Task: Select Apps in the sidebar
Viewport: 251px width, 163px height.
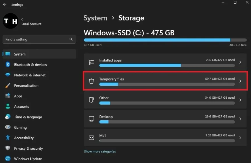Action: pyautogui.click(x=39, y=96)
